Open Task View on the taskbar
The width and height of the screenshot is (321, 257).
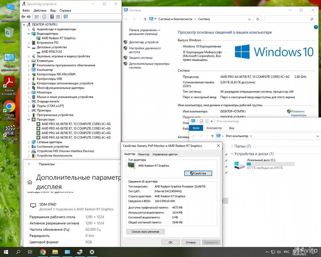30,252
